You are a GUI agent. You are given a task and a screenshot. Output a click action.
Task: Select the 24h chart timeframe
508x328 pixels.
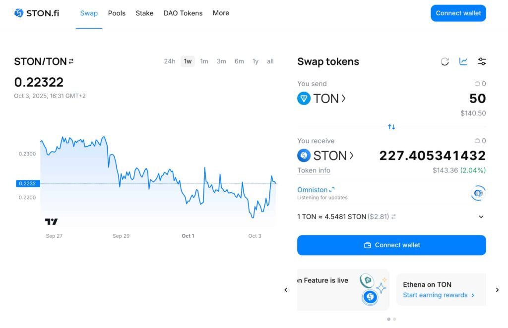[x=170, y=61]
